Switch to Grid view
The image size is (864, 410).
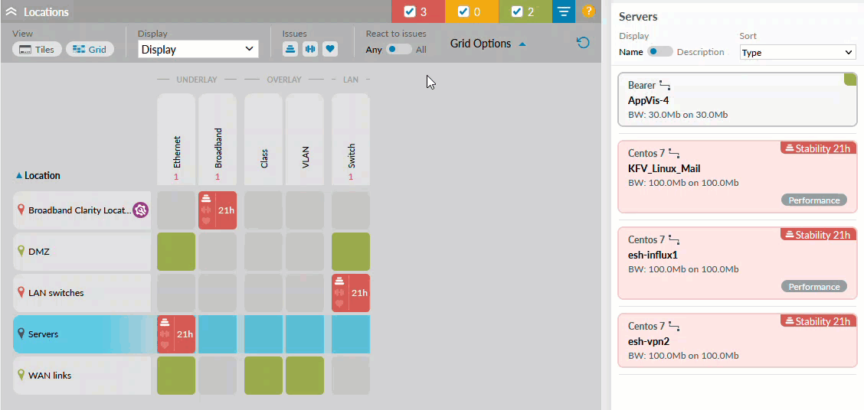(x=90, y=49)
